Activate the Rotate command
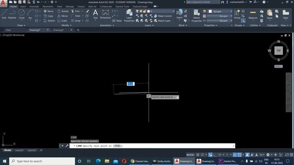Viewport: 294px width, 165px height. point(63,11)
